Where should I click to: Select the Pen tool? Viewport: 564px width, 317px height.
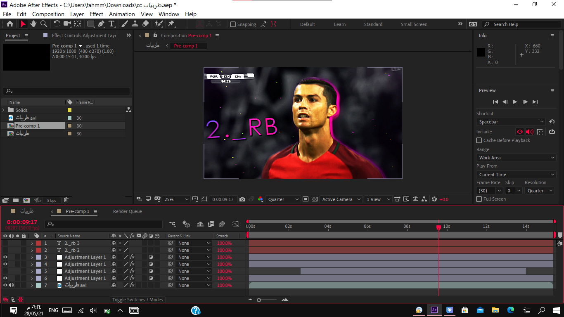tap(102, 24)
